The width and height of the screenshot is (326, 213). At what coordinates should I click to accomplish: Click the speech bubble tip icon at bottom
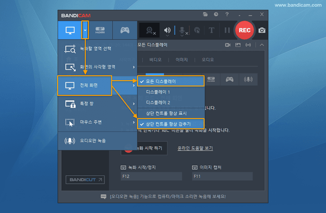pyautogui.click(x=103, y=197)
